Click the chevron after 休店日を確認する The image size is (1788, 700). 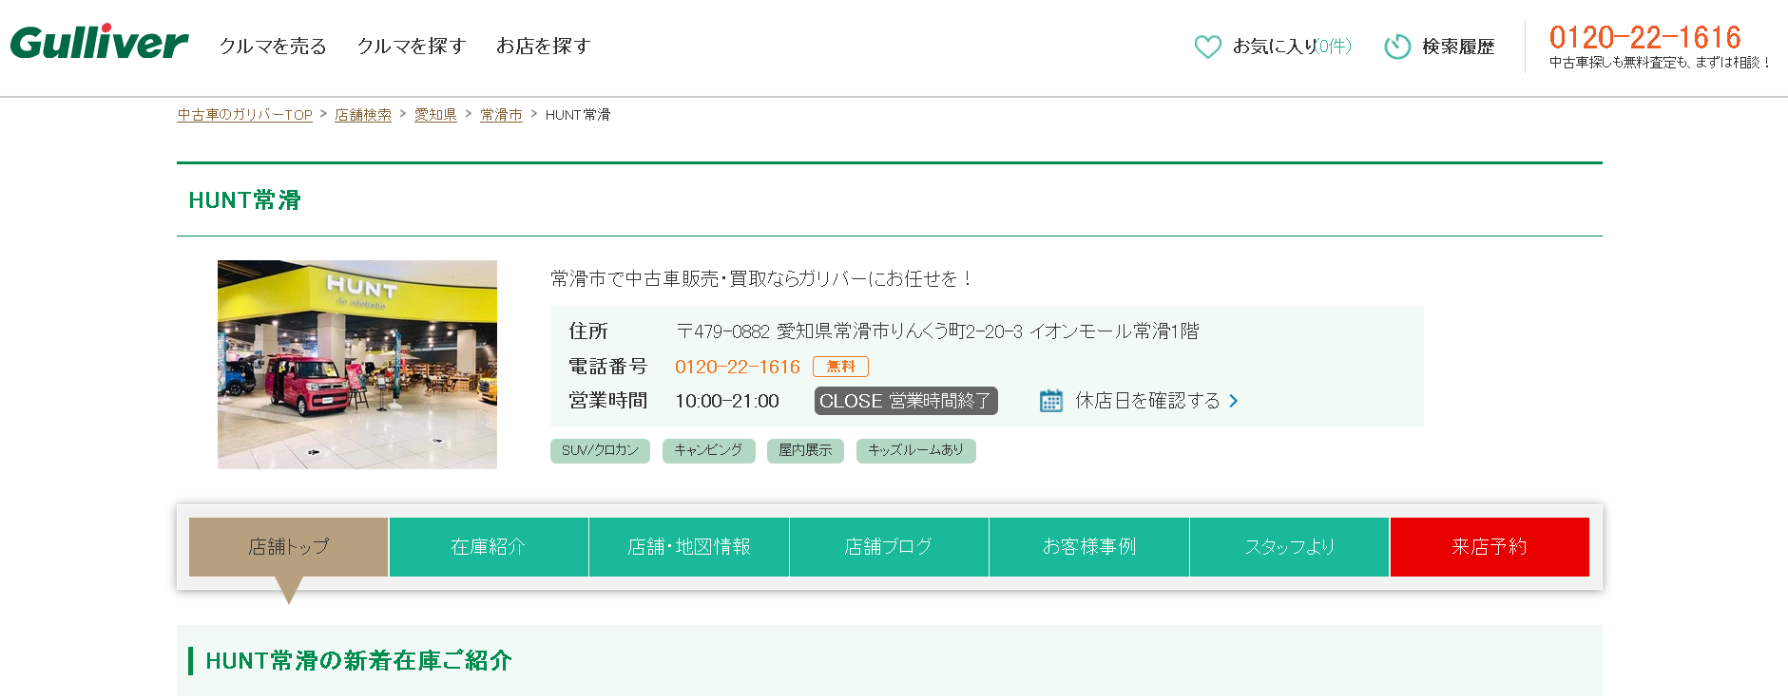[1234, 401]
